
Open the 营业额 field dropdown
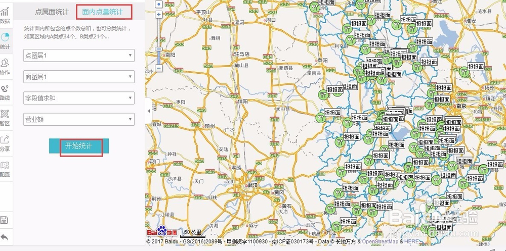click(79, 119)
